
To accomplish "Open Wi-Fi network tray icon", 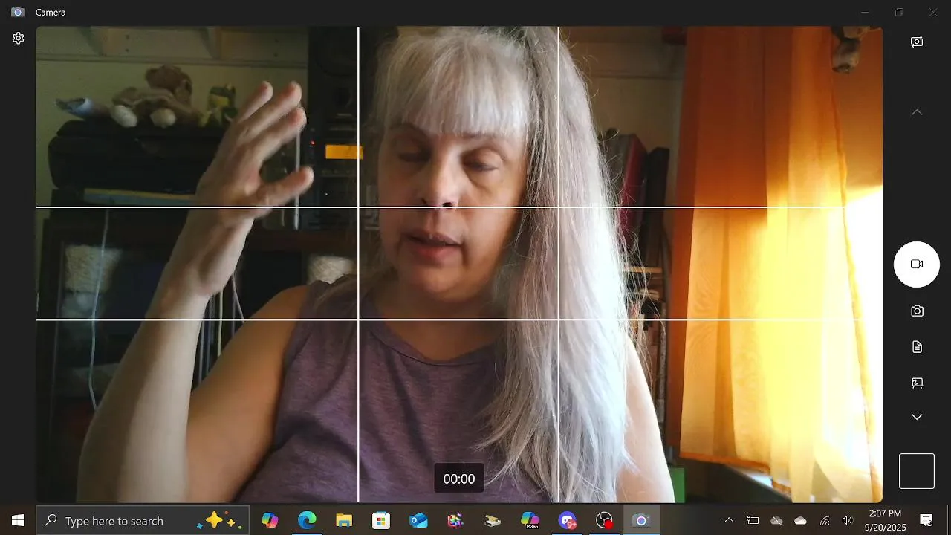I will pos(825,521).
